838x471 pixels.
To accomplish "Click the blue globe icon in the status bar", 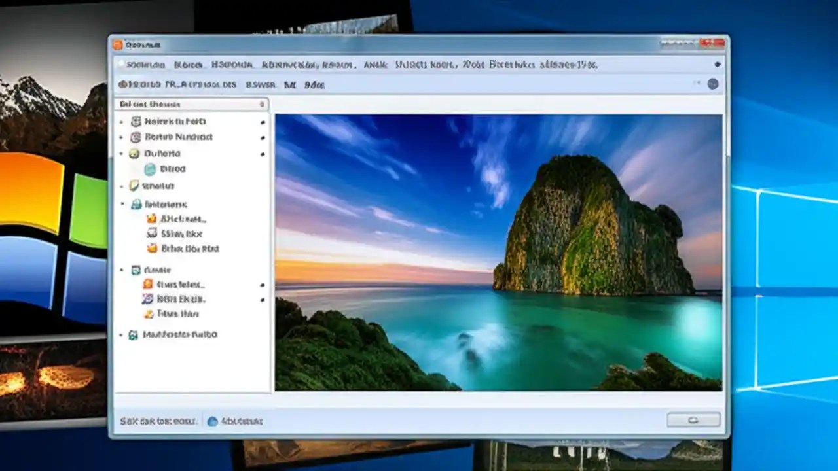I will [x=213, y=421].
